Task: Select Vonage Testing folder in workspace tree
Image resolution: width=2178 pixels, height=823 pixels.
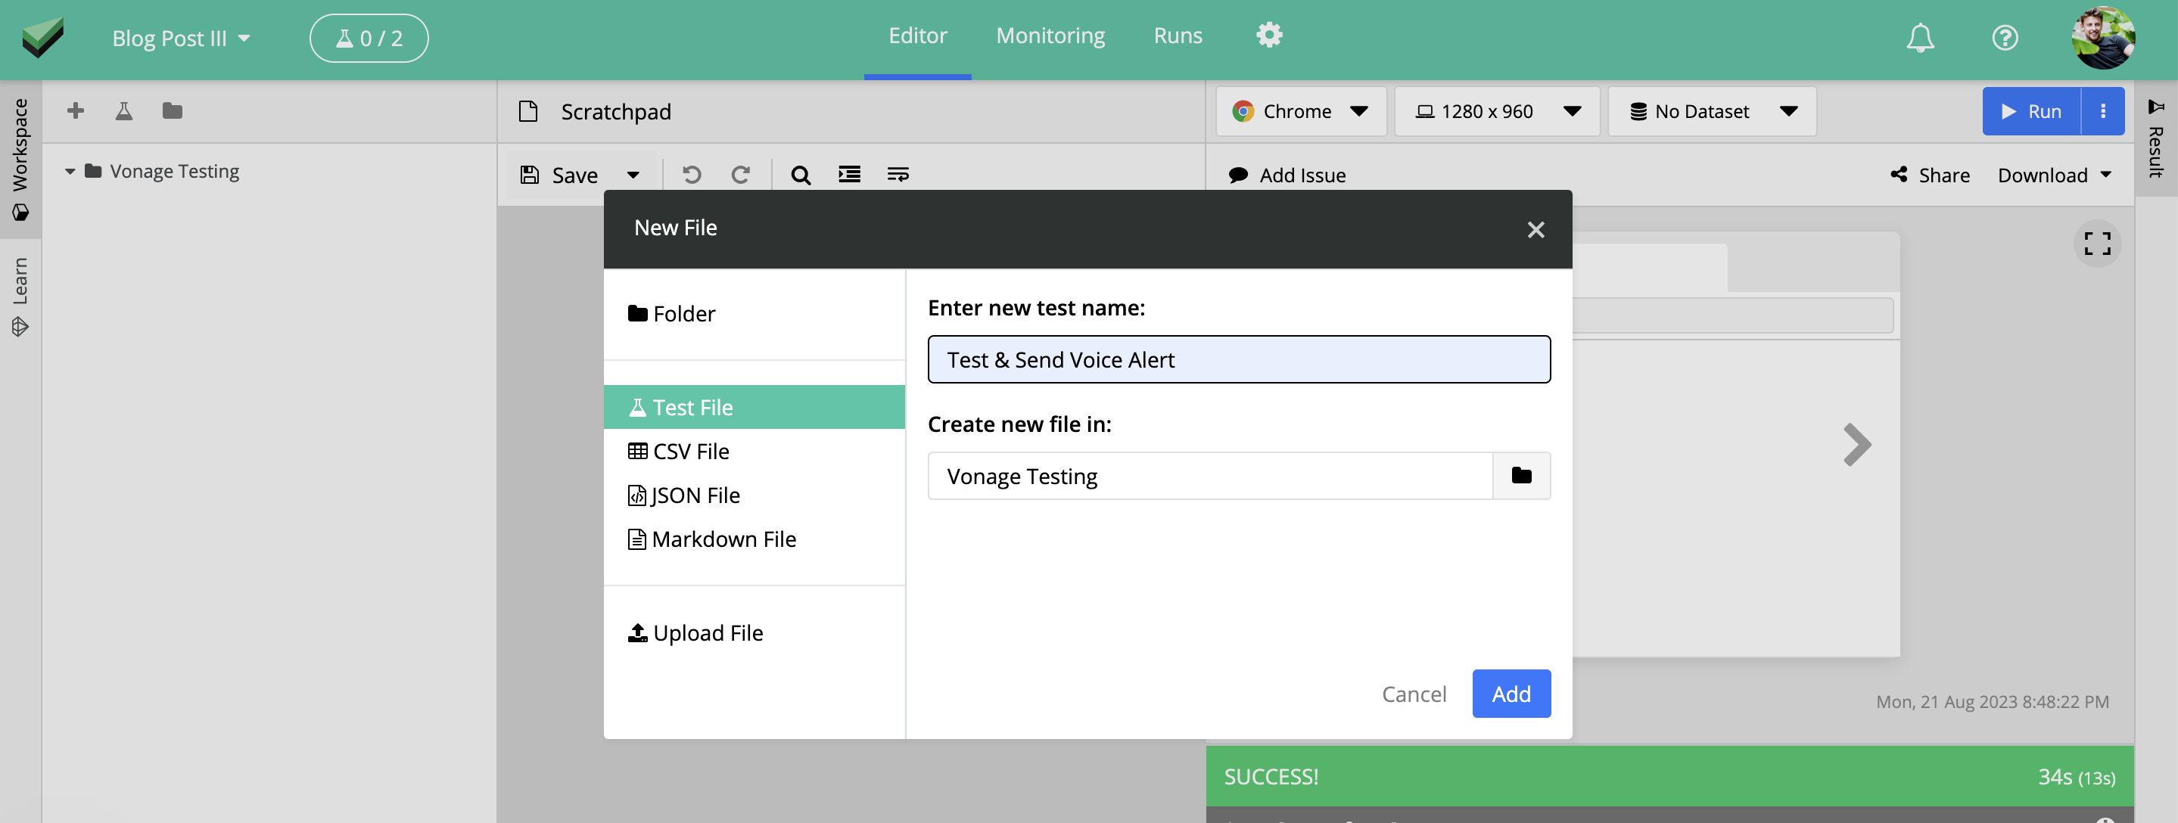Action: tap(174, 172)
